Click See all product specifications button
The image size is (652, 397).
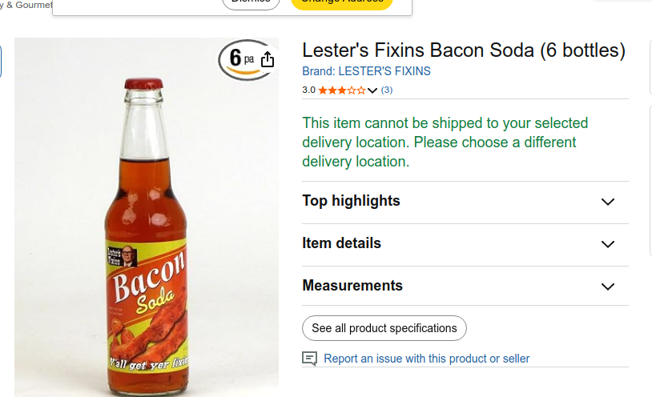pos(384,328)
